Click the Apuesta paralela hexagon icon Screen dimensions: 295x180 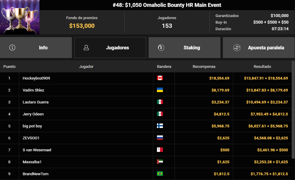tap(237, 48)
